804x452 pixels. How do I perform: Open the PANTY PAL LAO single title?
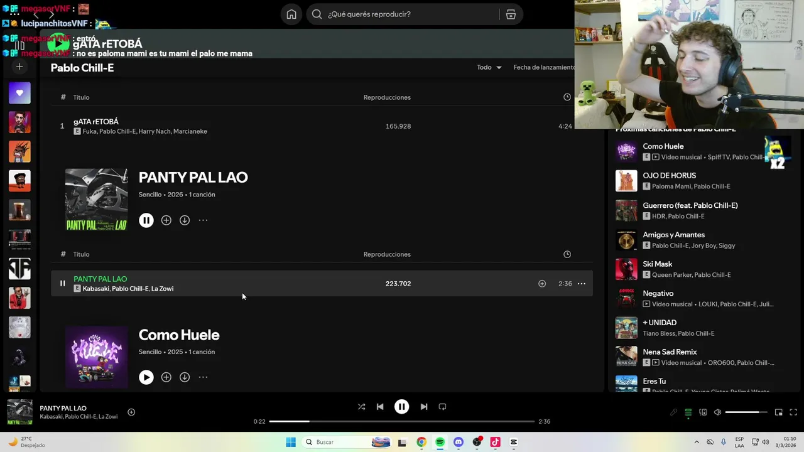(193, 178)
